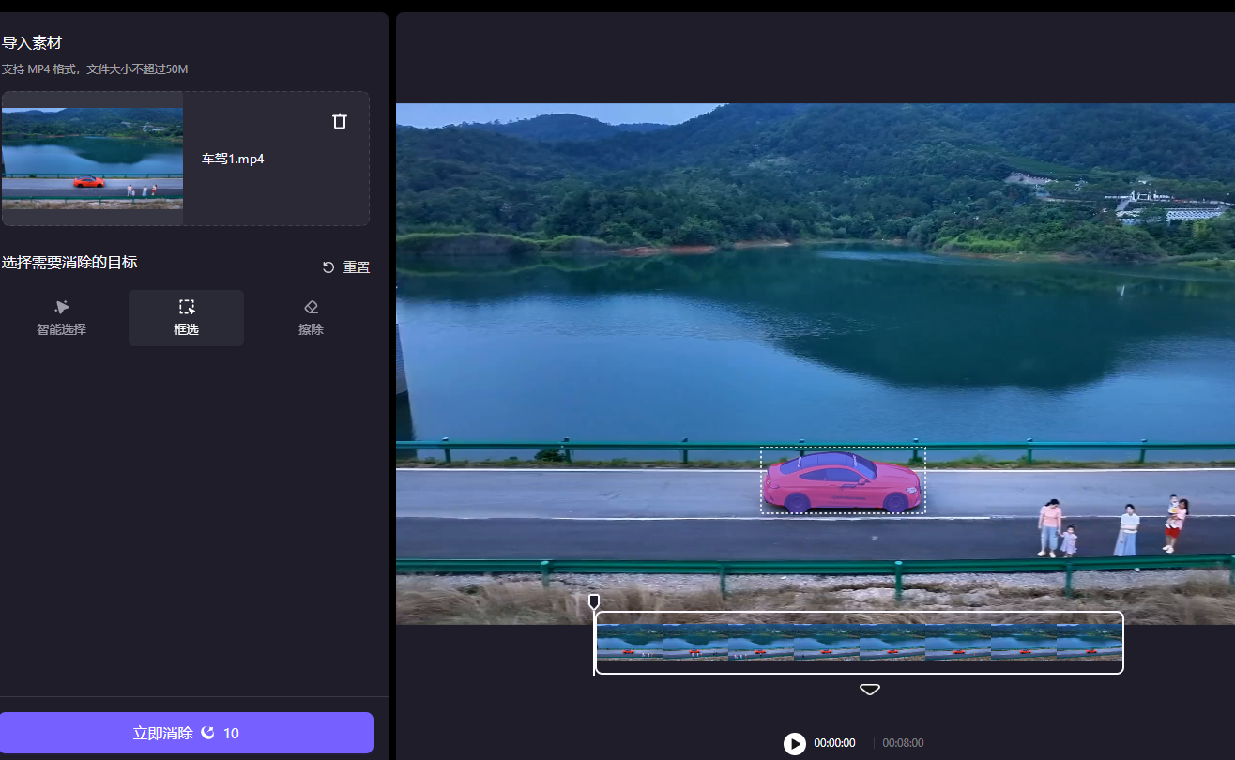Click the timeline filmstrip clip
The image size is (1235, 760).
coord(860,643)
